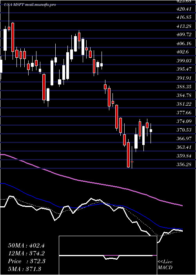Click the '50MA : 402.4' readout
Viewport: 196px width, 275px height.
point(26,246)
